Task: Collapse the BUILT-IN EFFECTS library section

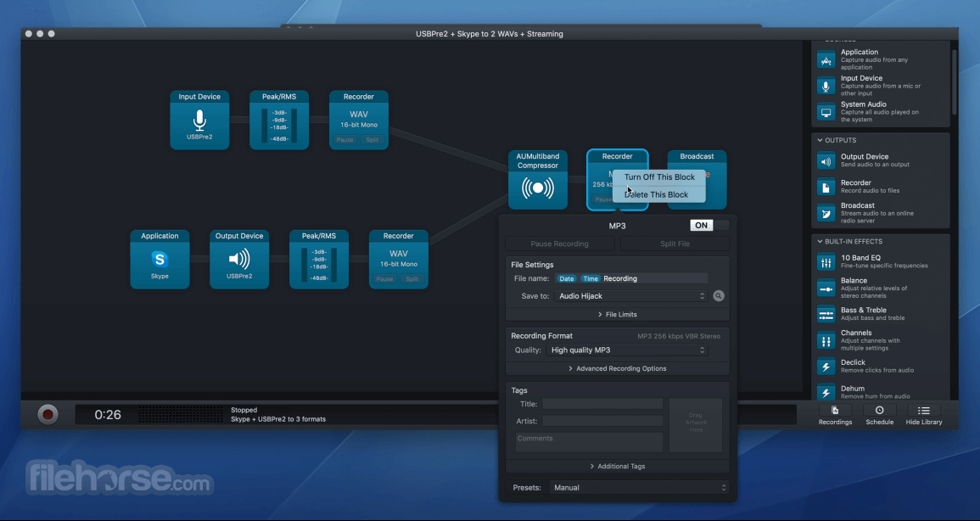Action: click(820, 241)
